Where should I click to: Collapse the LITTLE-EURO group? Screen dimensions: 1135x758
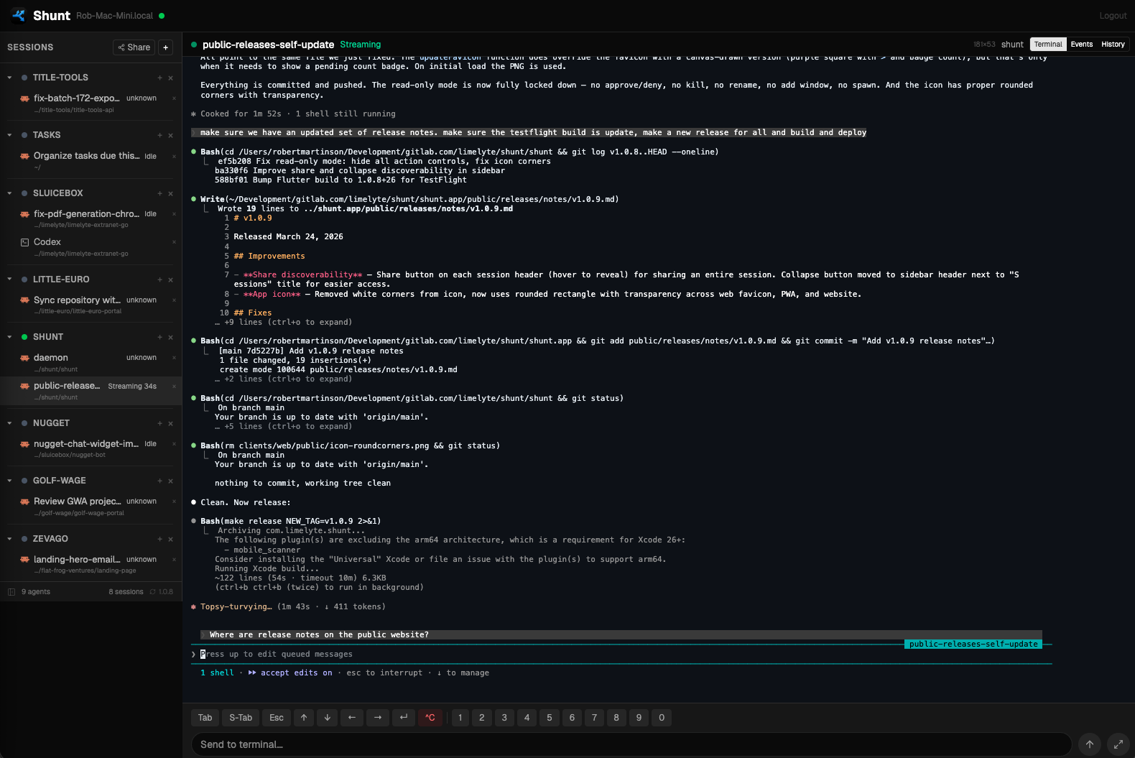click(9, 279)
